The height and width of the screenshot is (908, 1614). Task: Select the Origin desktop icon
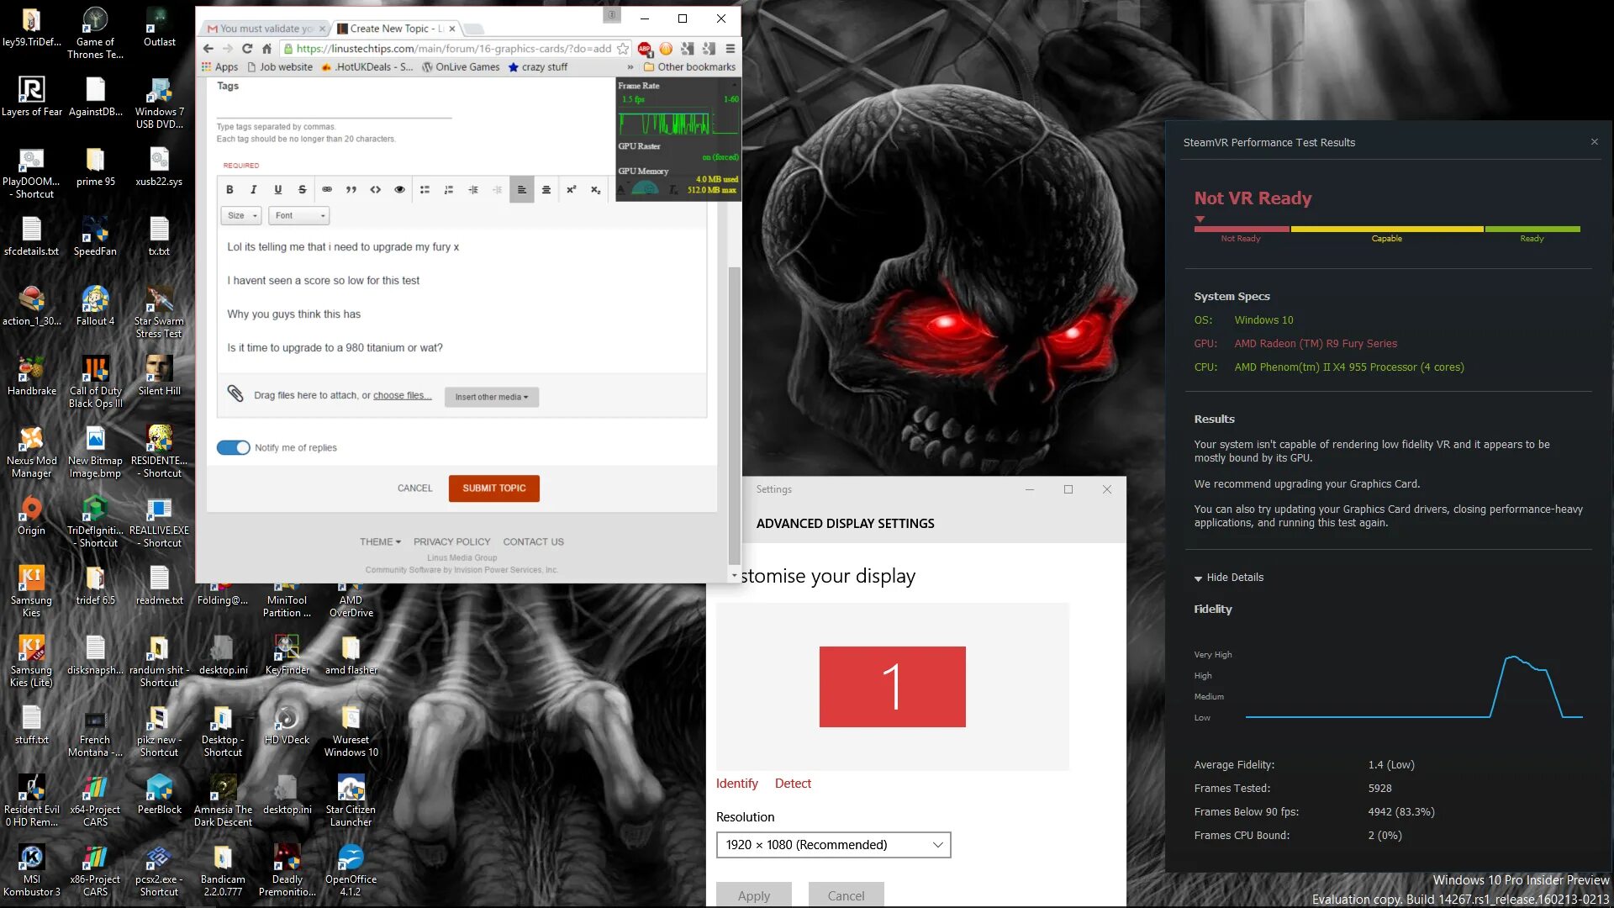pyautogui.click(x=31, y=515)
